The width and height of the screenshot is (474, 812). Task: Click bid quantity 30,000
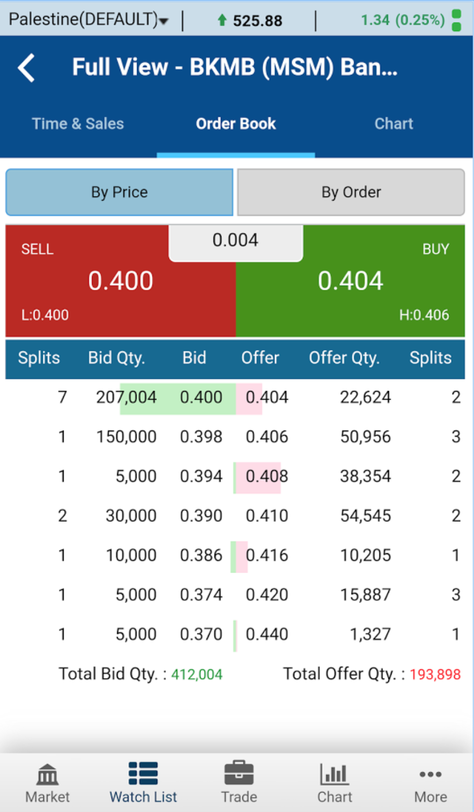click(131, 516)
